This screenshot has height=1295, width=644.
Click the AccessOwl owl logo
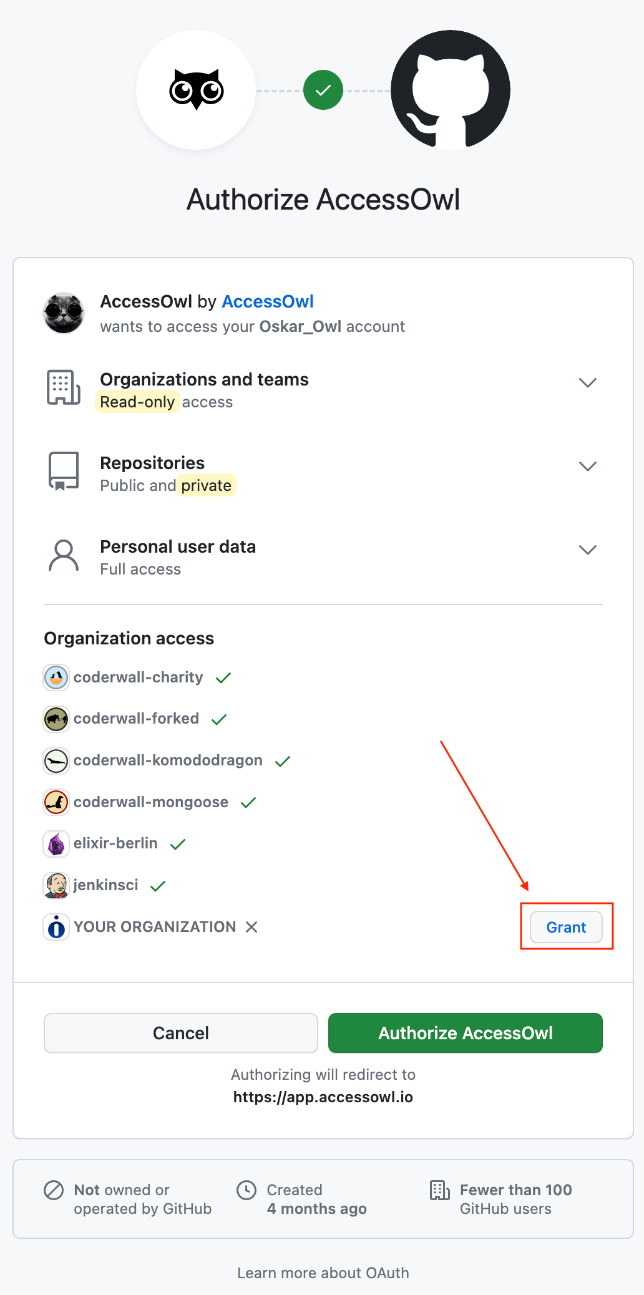coord(195,89)
